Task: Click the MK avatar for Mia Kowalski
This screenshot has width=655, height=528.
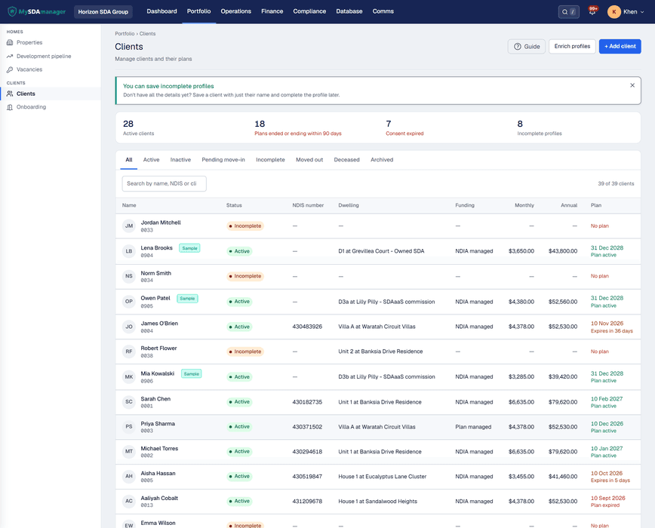Action: 129,377
